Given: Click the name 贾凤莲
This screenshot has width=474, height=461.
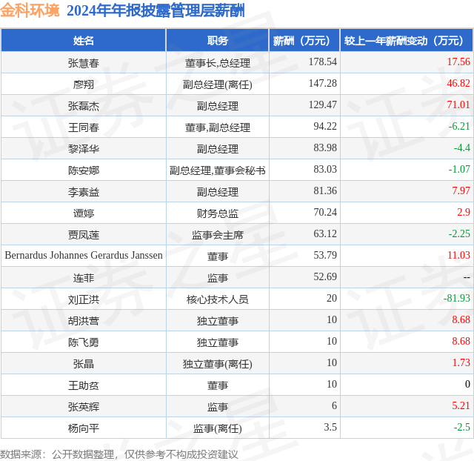Looking at the screenshot, I should pos(84,235).
